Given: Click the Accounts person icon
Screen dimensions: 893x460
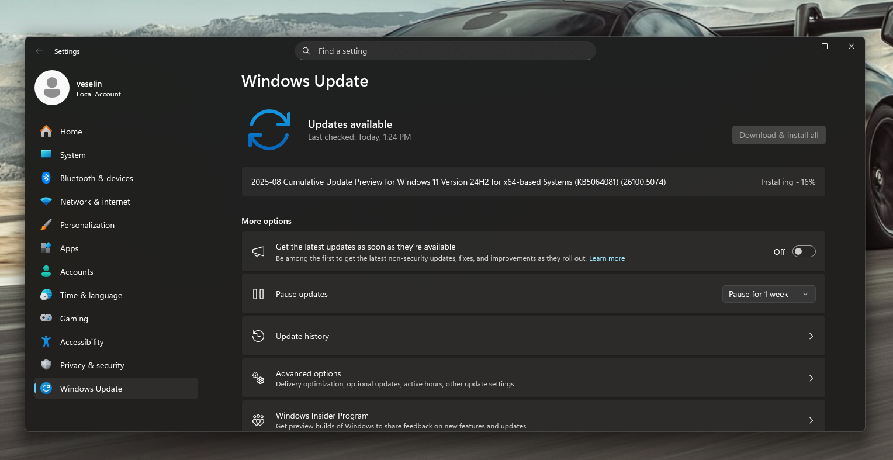Looking at the screenshot, I should click(46, 272).
